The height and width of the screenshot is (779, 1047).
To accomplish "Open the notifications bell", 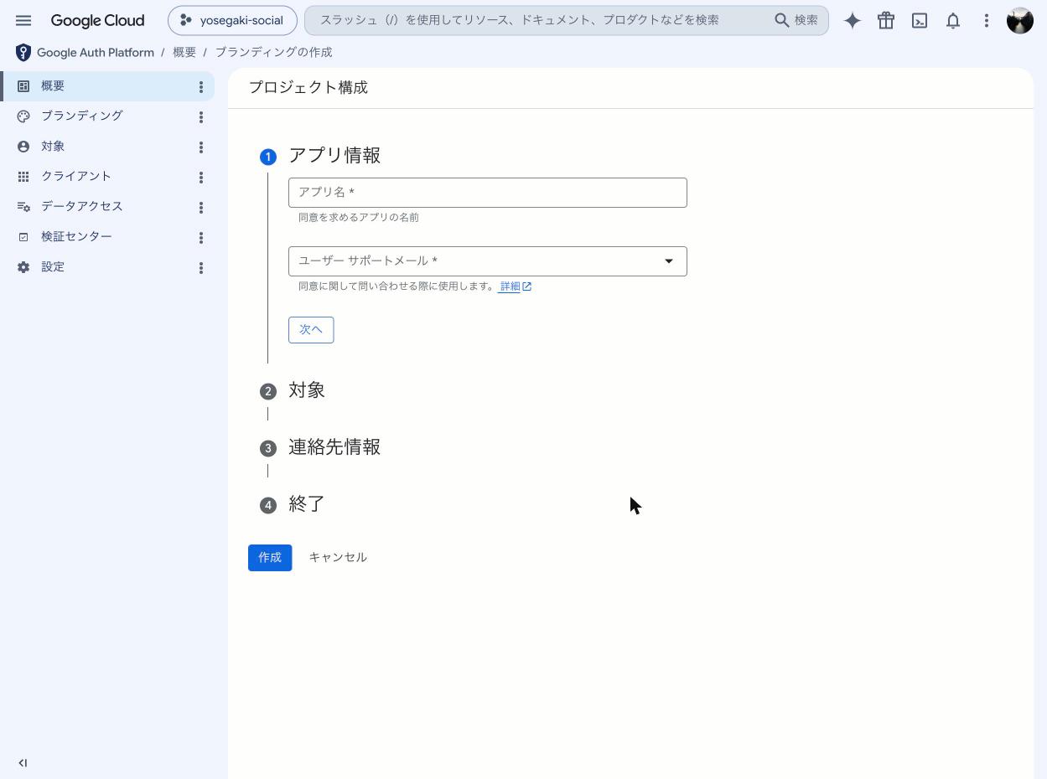I will 953,21.
